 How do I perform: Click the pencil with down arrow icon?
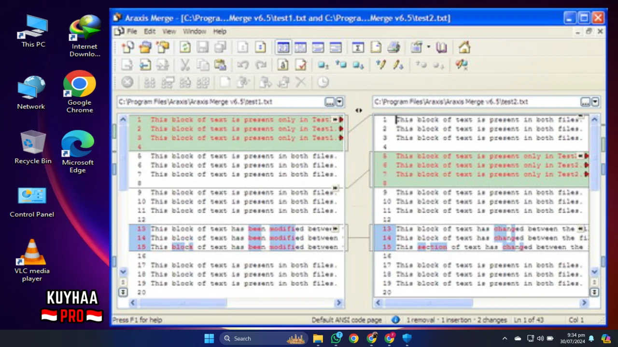click(x=398, y=65)
